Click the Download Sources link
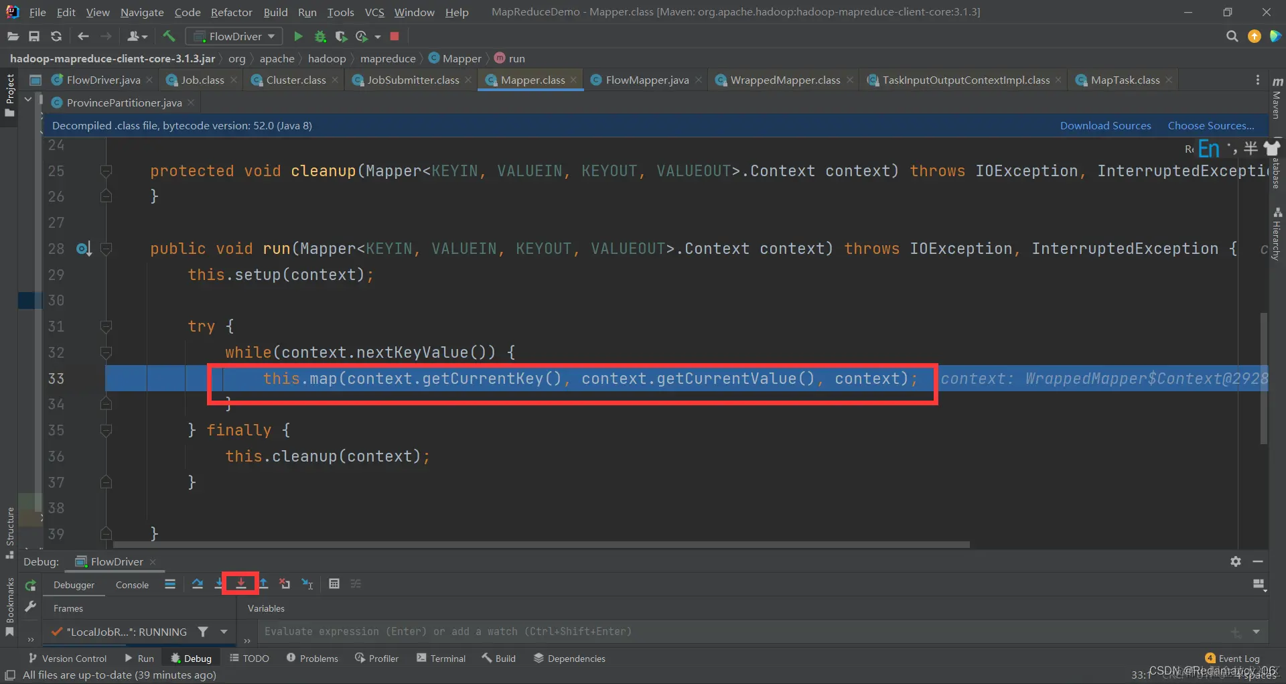Image resolution: width=1286 pixels, height=684 pixels. (1105, 125)
